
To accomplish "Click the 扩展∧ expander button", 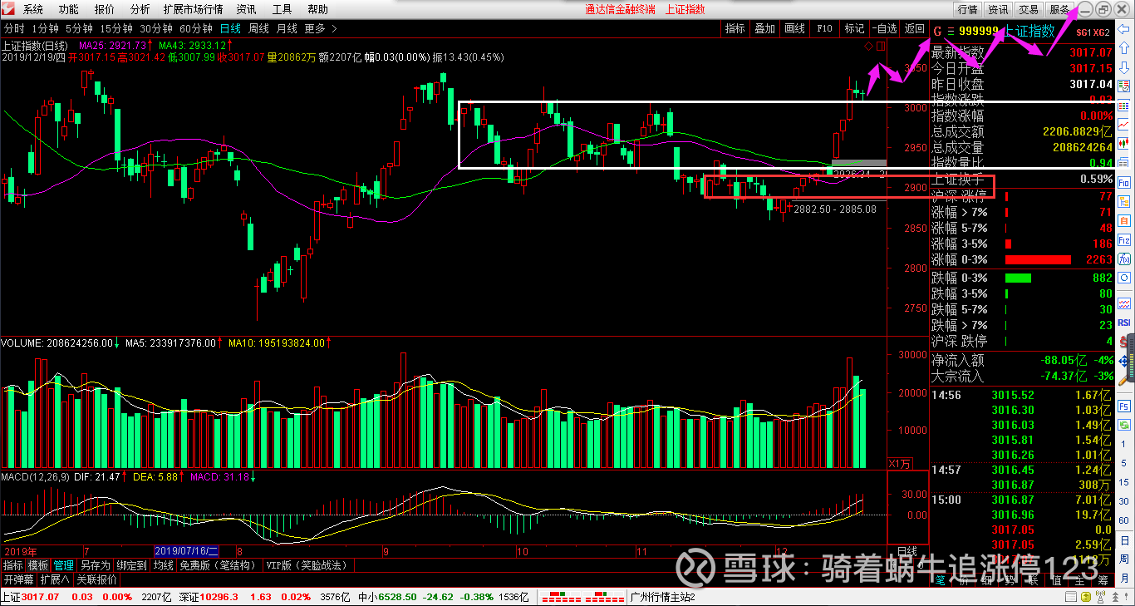I will [56, 579].
